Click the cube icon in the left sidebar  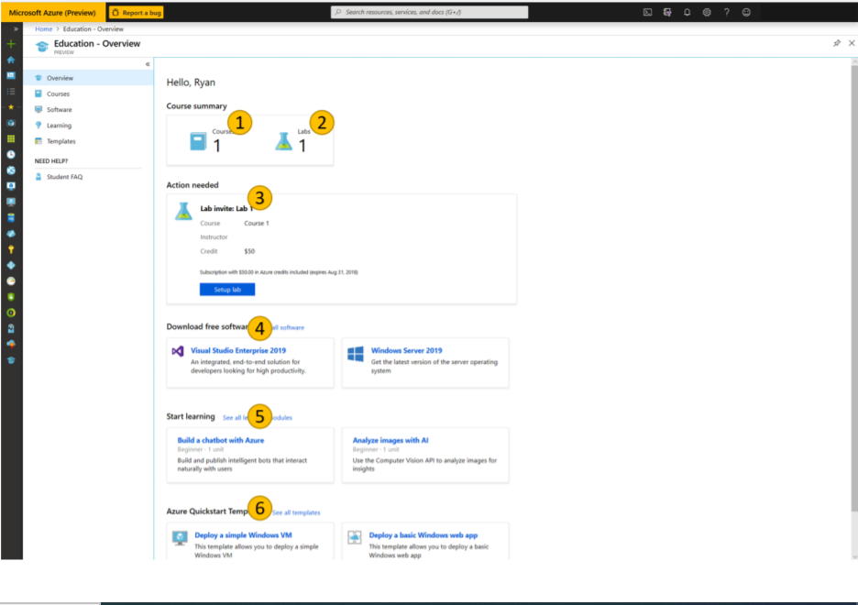coord(11,123)
